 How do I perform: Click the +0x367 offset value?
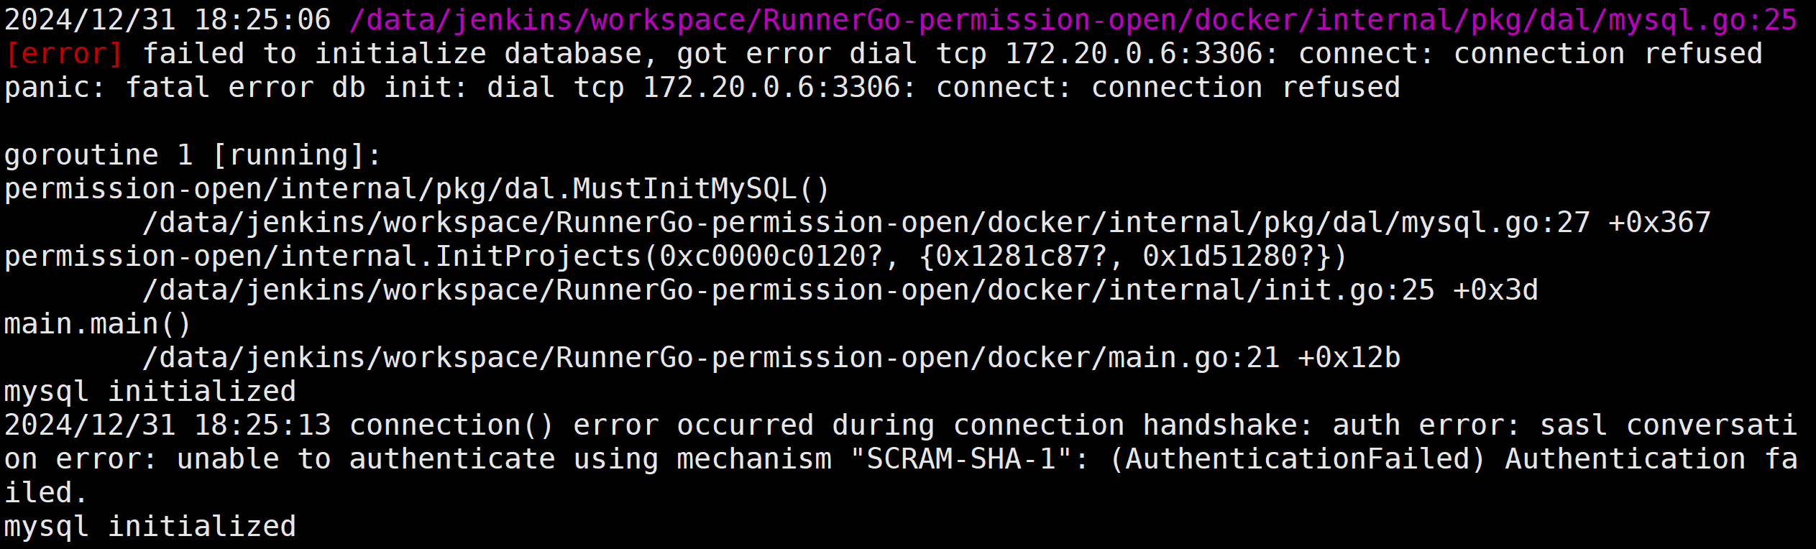pos(1659,223)
